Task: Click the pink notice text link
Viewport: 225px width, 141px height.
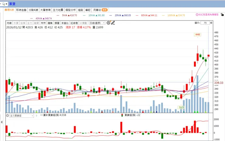Action: point(209,15)
